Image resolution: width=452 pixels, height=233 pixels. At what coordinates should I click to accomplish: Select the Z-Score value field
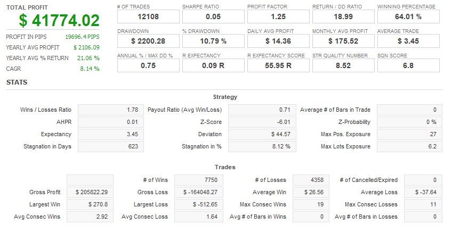[262, 122]
